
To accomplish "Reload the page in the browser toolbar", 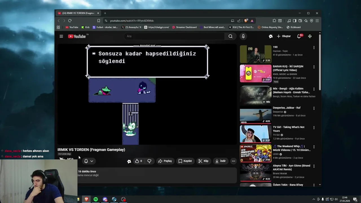I will click(x=70, y=21).
